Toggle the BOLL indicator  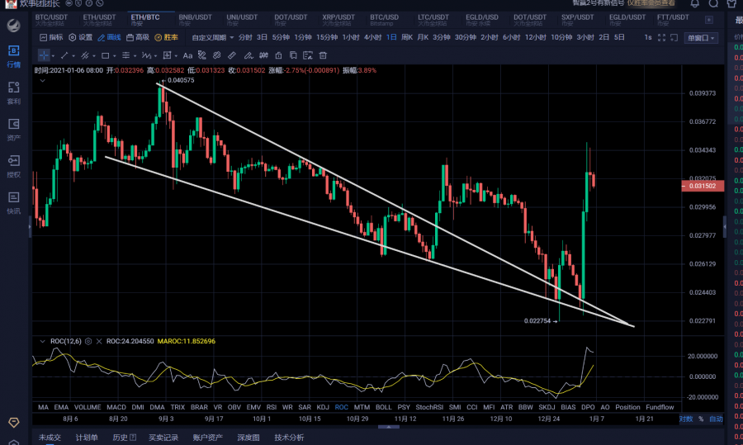pyautogui.click(x=383, y=407)
